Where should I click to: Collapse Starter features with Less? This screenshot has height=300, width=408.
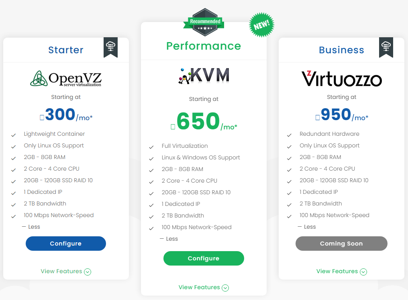(31, 227)
